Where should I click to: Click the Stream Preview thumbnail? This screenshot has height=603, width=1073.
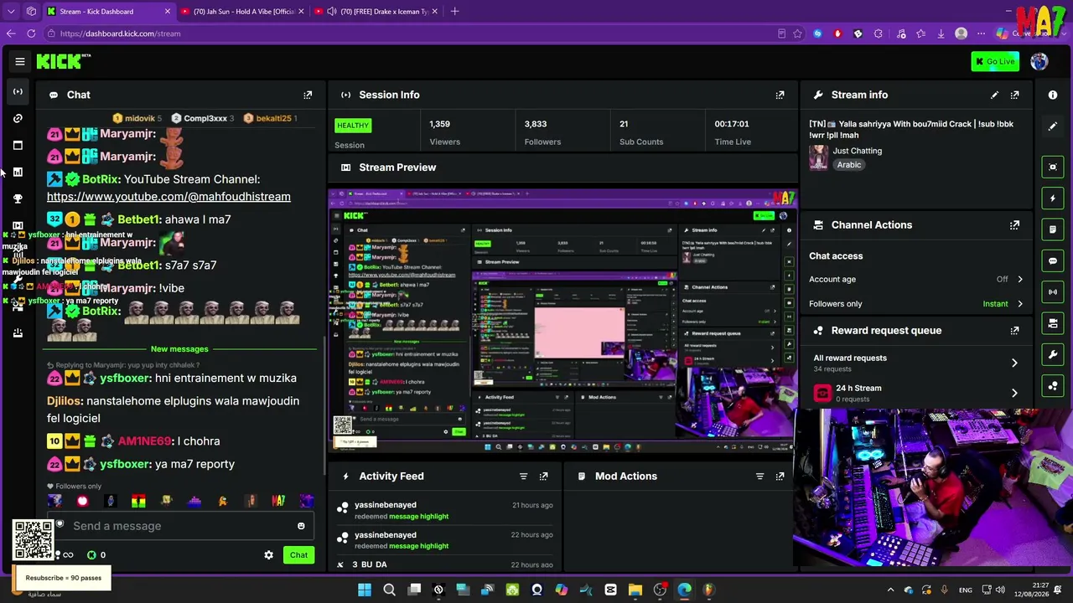pyautogui.click(x=562, y=322)
